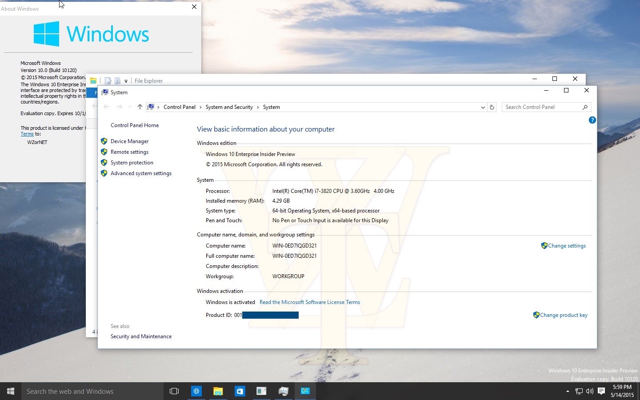
Task: Open the recent locations dropdown arrow
Action: (x=130, y=107)
